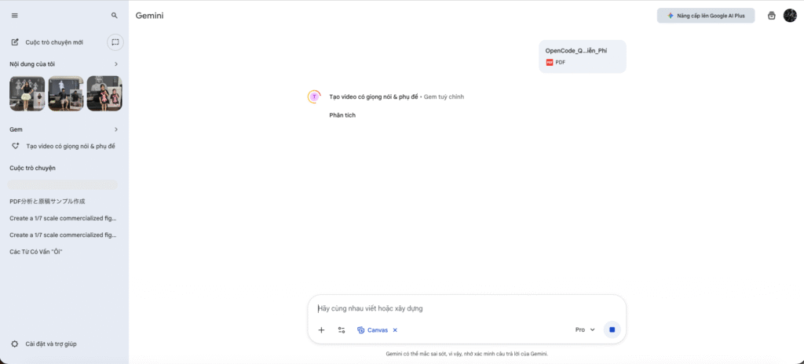The height and width of the screenshot is (364, 804).
Task: Click the plus icon to add files
Action: [x=321, y=330]
